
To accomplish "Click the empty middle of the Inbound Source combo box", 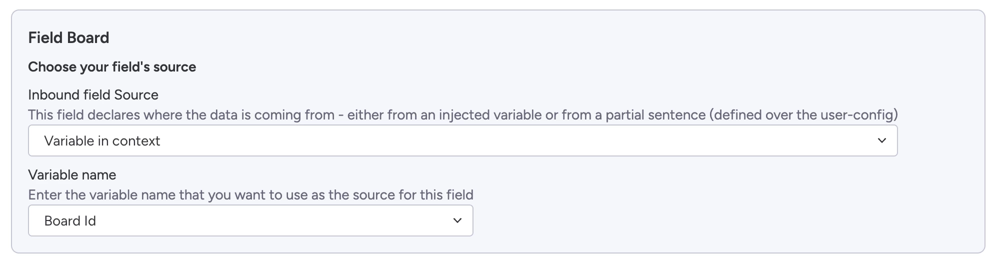I will point(500,141).
